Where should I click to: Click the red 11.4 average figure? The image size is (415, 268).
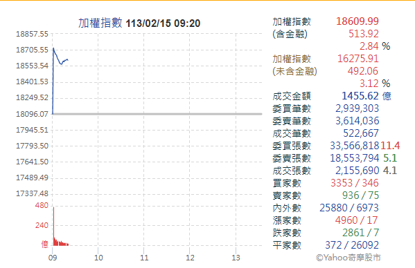click(390, 146)
